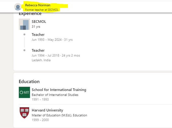Open the SECMOL company logo

[24, 24]
